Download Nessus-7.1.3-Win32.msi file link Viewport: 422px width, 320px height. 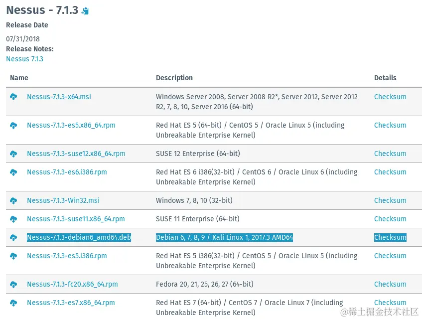tap(63, 200)
